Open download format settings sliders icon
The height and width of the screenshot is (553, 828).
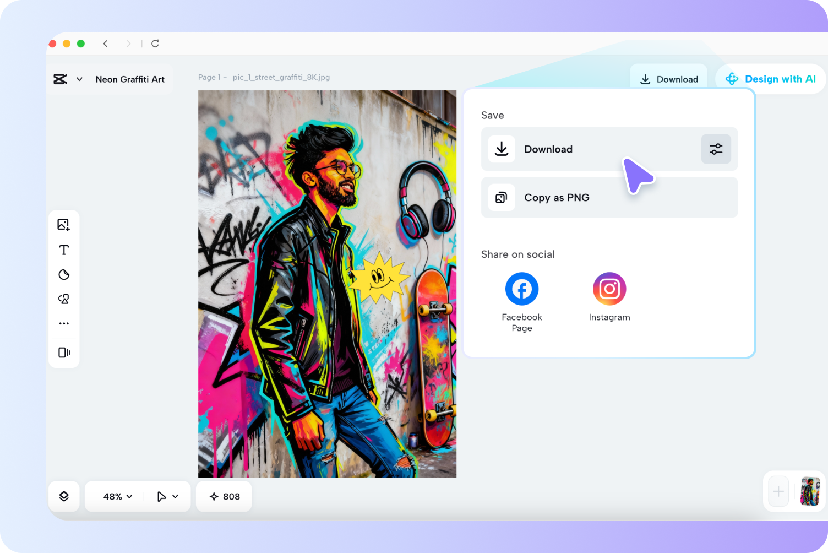[x=716, y=149]
